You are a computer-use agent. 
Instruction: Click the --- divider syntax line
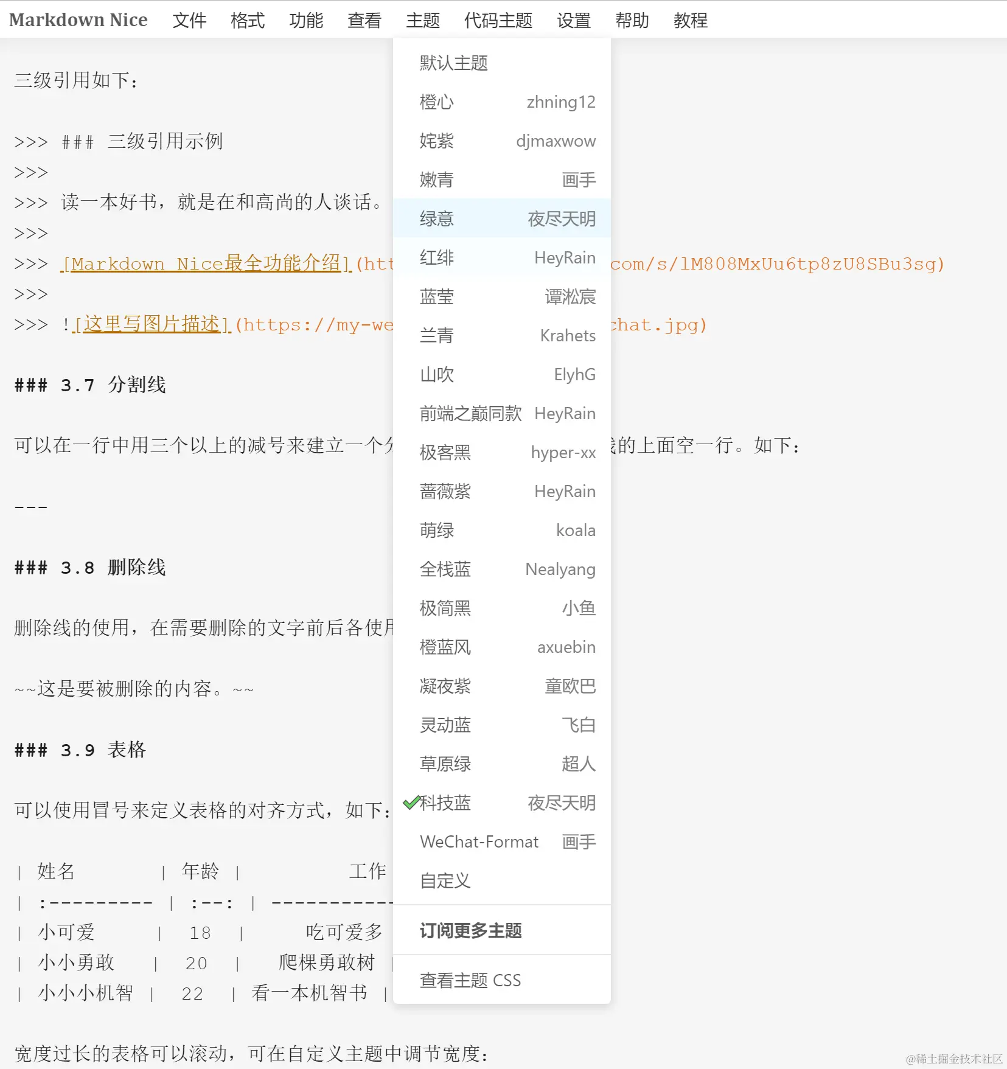[31, 506]
